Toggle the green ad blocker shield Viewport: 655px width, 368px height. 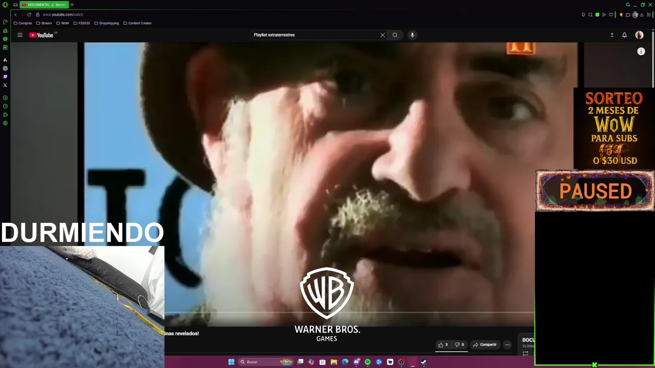click(x=597, y=14)
